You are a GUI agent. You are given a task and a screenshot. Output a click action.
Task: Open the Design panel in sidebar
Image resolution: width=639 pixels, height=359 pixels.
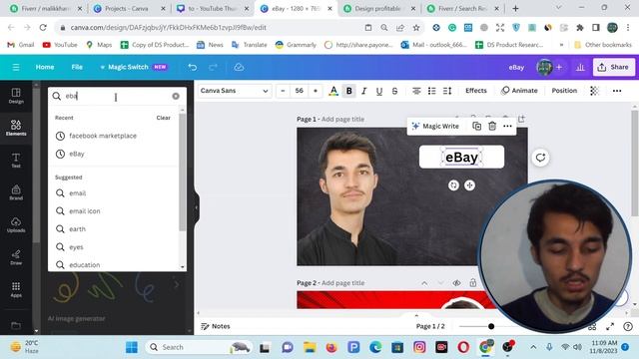coord(16,96)
